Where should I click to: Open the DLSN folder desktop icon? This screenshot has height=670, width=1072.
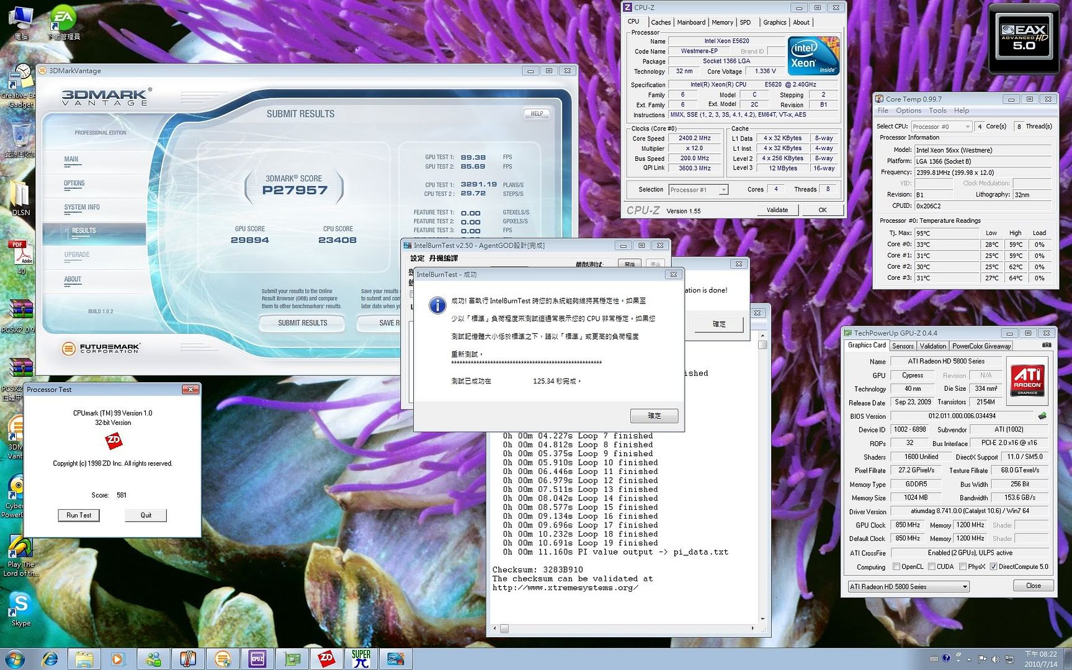click(20, 199)
